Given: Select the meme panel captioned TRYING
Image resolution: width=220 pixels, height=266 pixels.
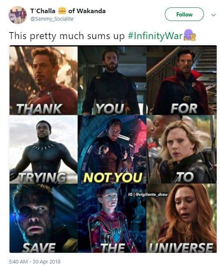Looking at the screenshot, I should (43, 149).
